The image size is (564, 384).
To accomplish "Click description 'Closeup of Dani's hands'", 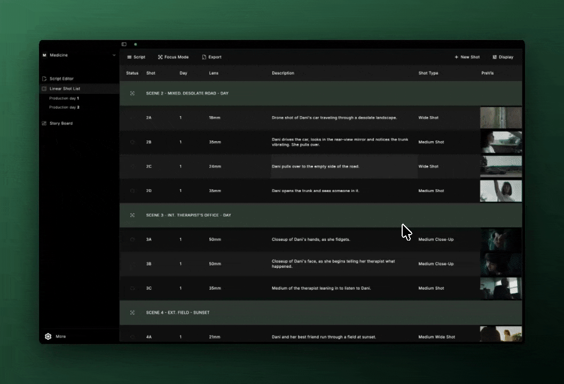I will [x=311, y=239].
